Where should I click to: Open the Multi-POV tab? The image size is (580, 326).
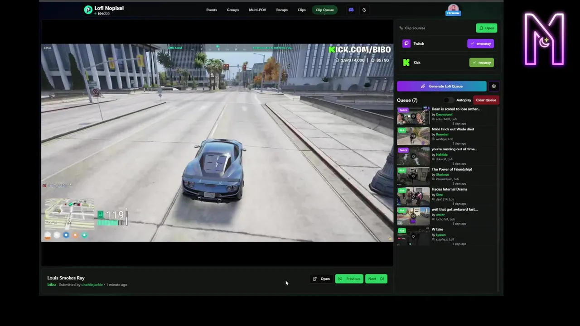(x=257, y=10)
